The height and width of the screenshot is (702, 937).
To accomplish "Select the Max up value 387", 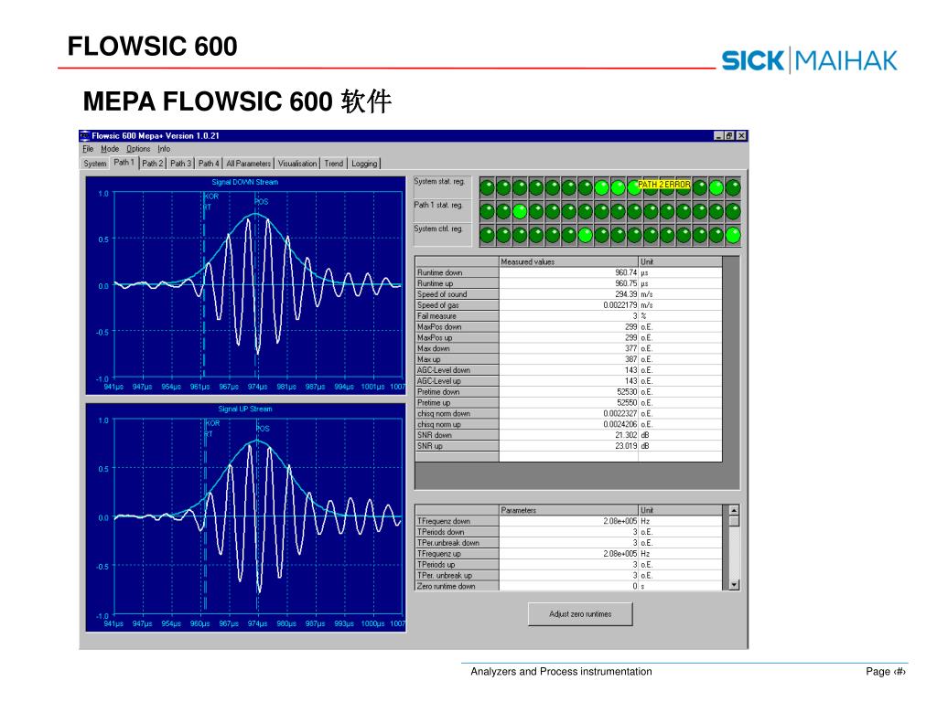I will point(631,359).
